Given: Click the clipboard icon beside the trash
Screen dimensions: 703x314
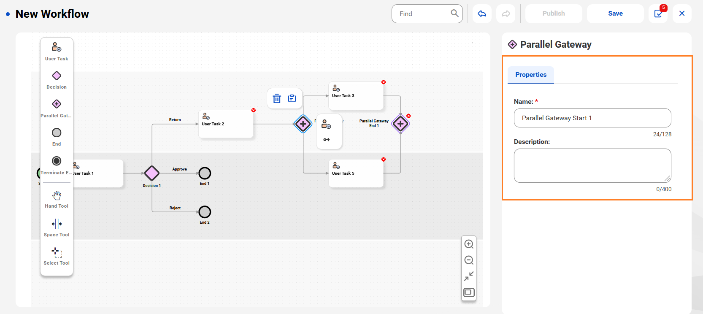Looking at the screenshot, I should tap(292, 98).
